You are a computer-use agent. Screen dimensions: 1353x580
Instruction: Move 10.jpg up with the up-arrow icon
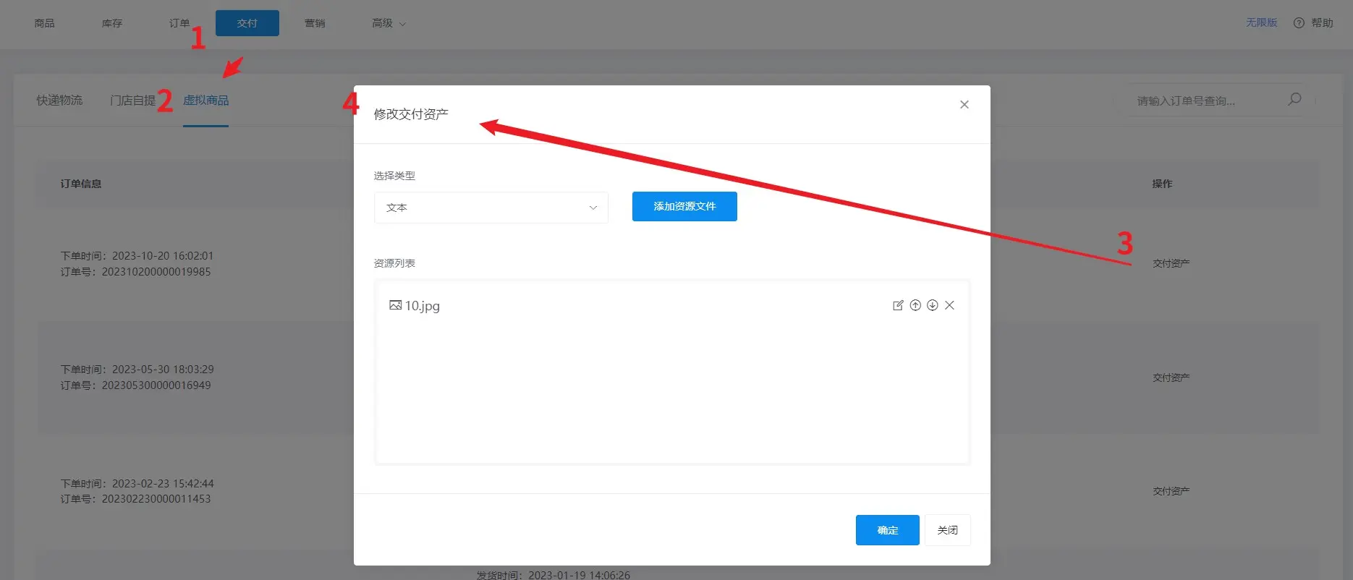click(915, 305)
